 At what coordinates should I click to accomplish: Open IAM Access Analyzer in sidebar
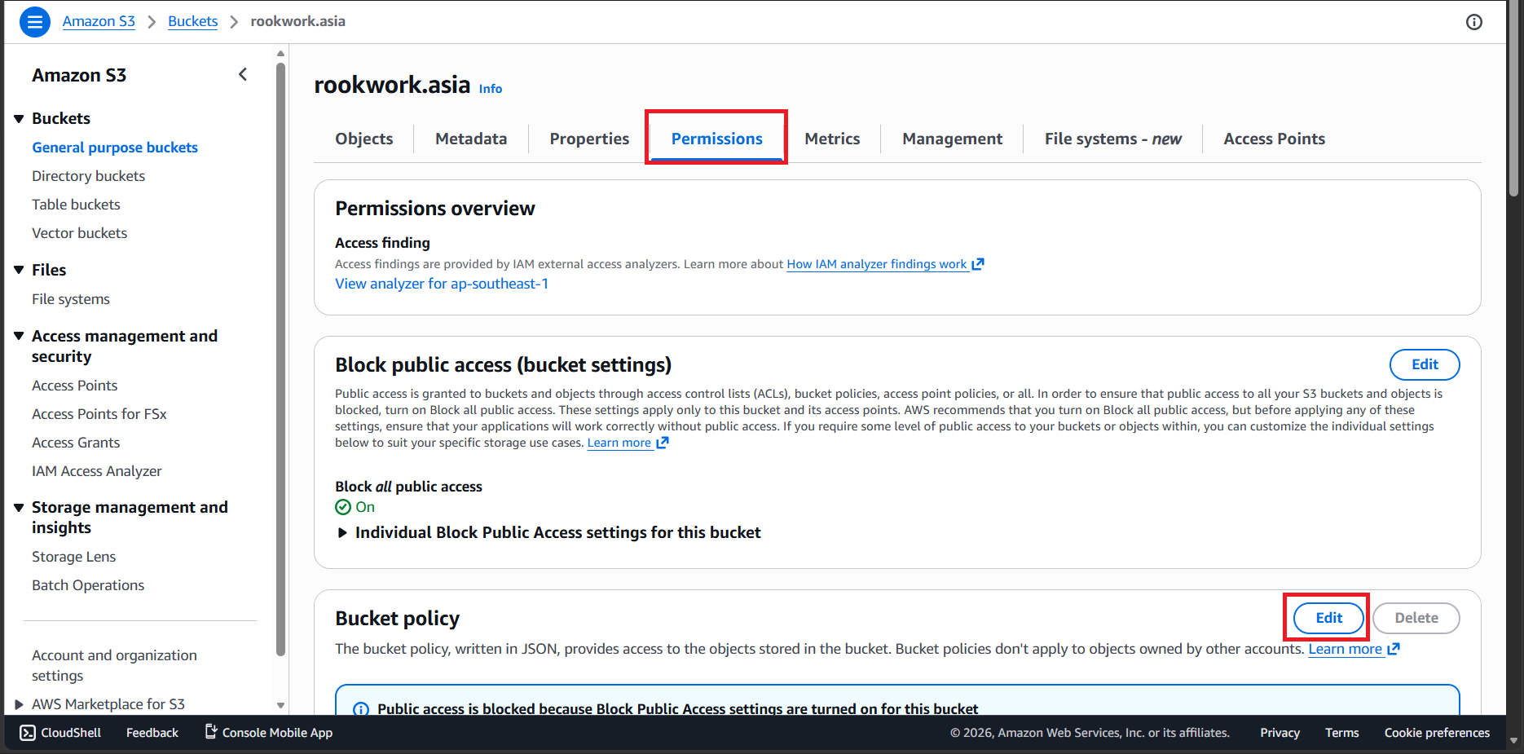tap(97, 471)
